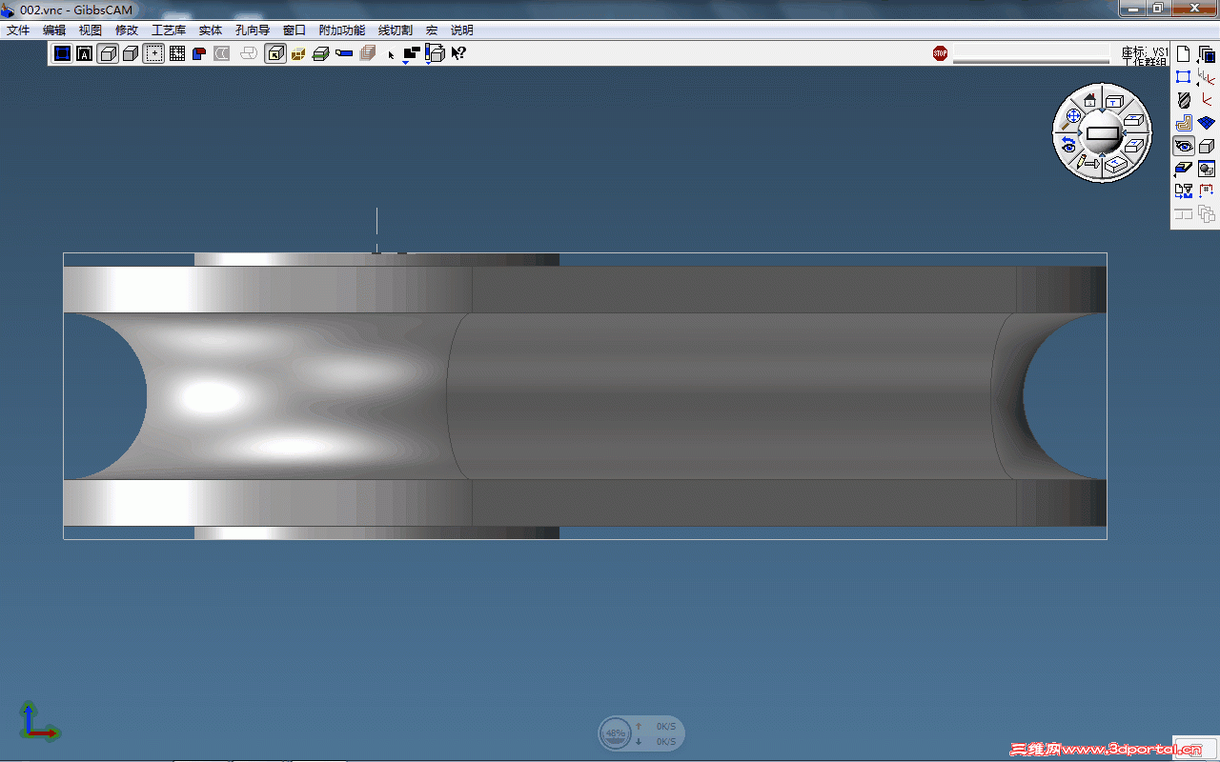Expand the stacked windows palette button

click(1207, 54)
